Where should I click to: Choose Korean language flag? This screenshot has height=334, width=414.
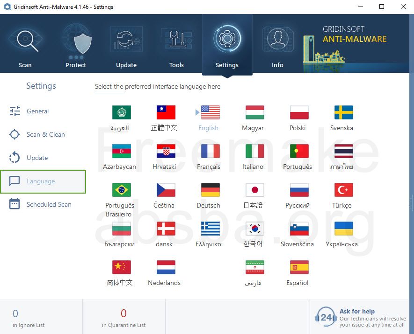point(254,229)
